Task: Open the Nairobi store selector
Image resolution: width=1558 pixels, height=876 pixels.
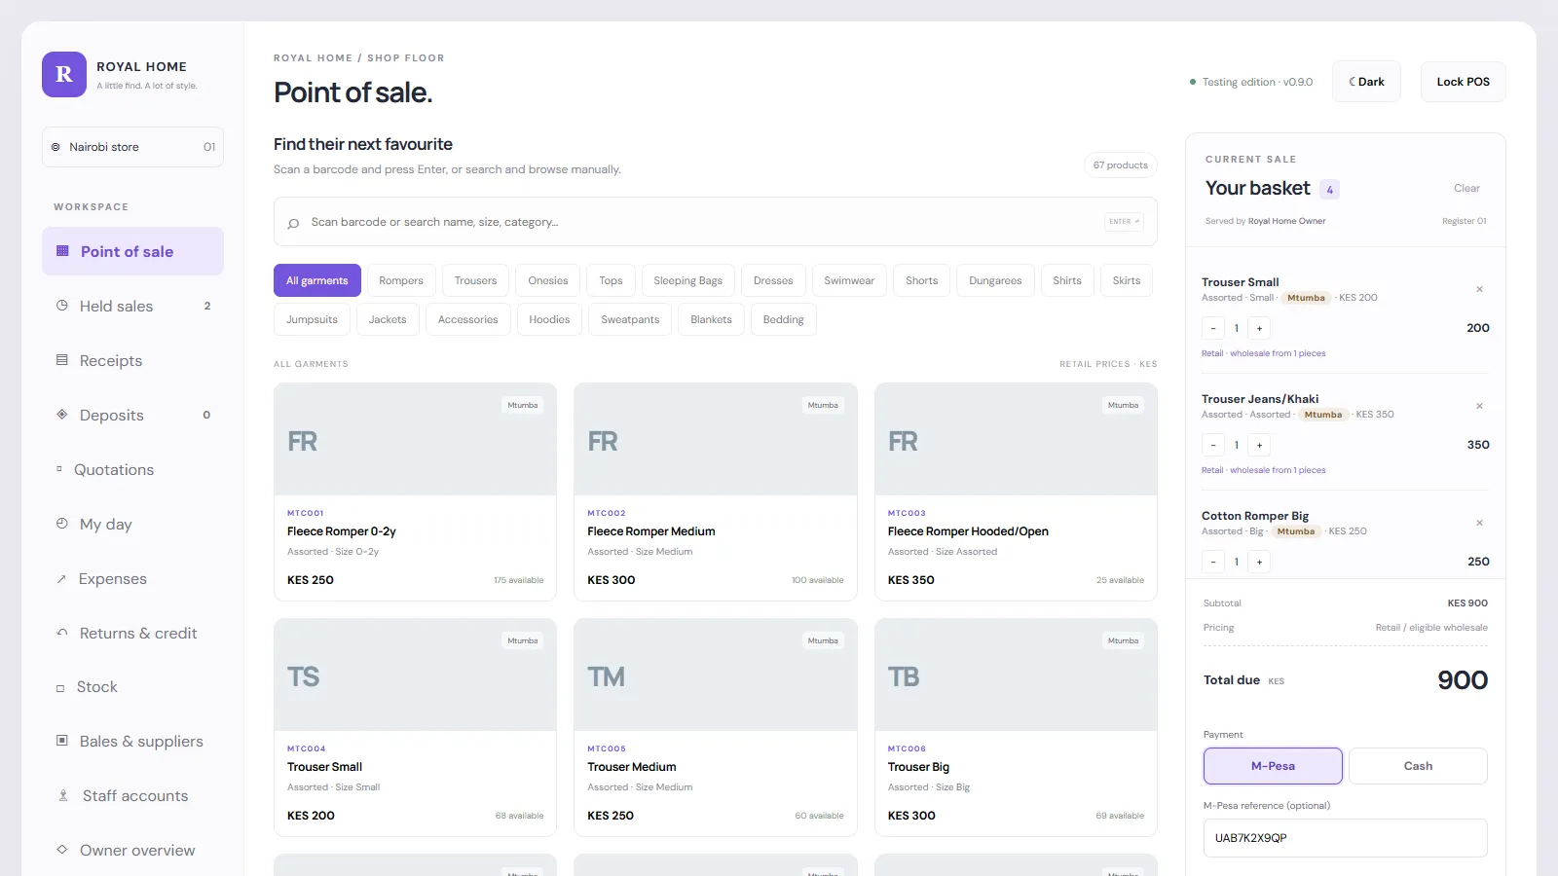Action: 132,147
